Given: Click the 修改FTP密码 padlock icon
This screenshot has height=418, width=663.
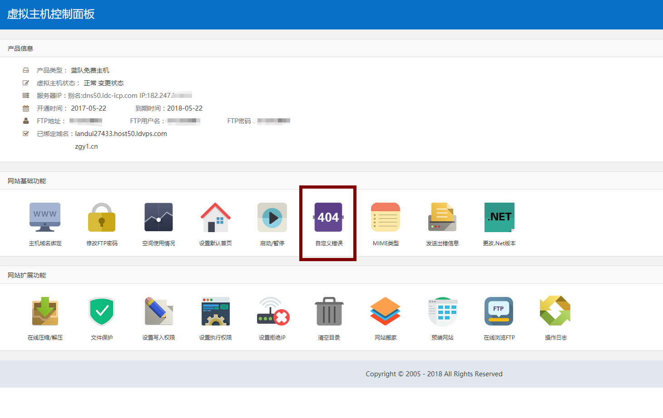Looking at the screenshot, I should 102,217.
